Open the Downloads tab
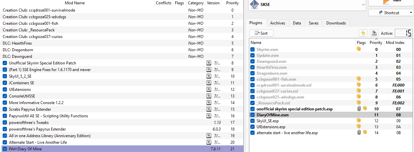414x152 pixels. (336, 23)
